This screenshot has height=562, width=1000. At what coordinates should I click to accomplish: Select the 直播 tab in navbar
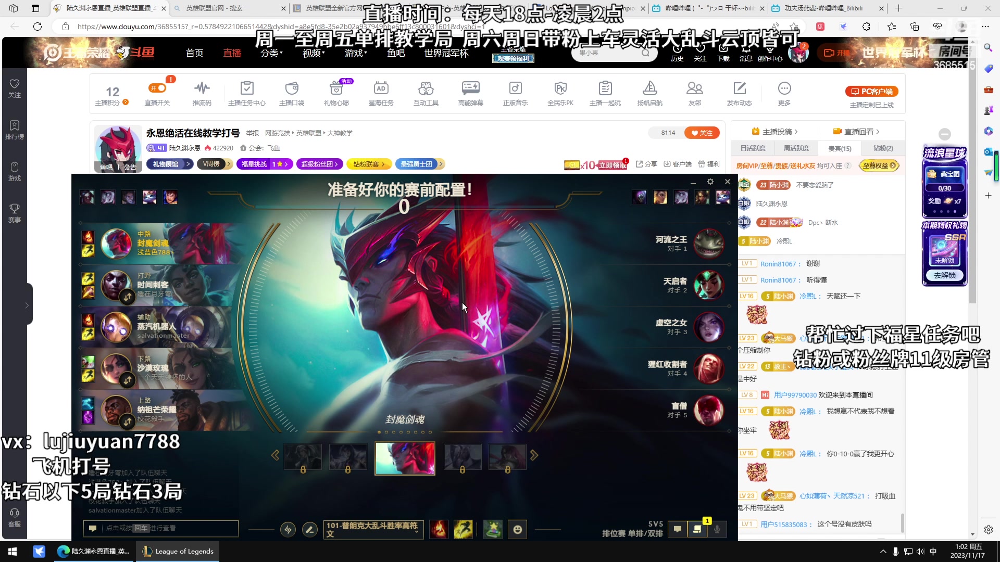(232, 53)
